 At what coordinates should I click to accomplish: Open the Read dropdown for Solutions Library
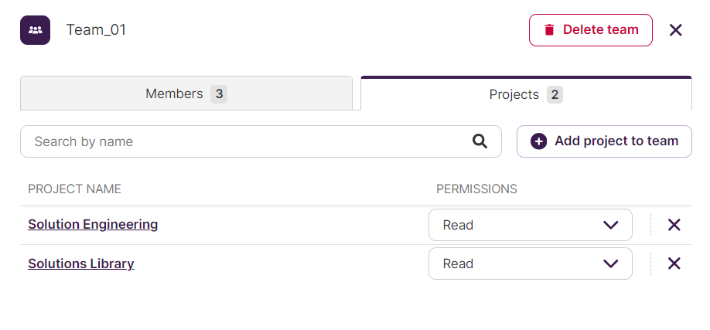531,264
